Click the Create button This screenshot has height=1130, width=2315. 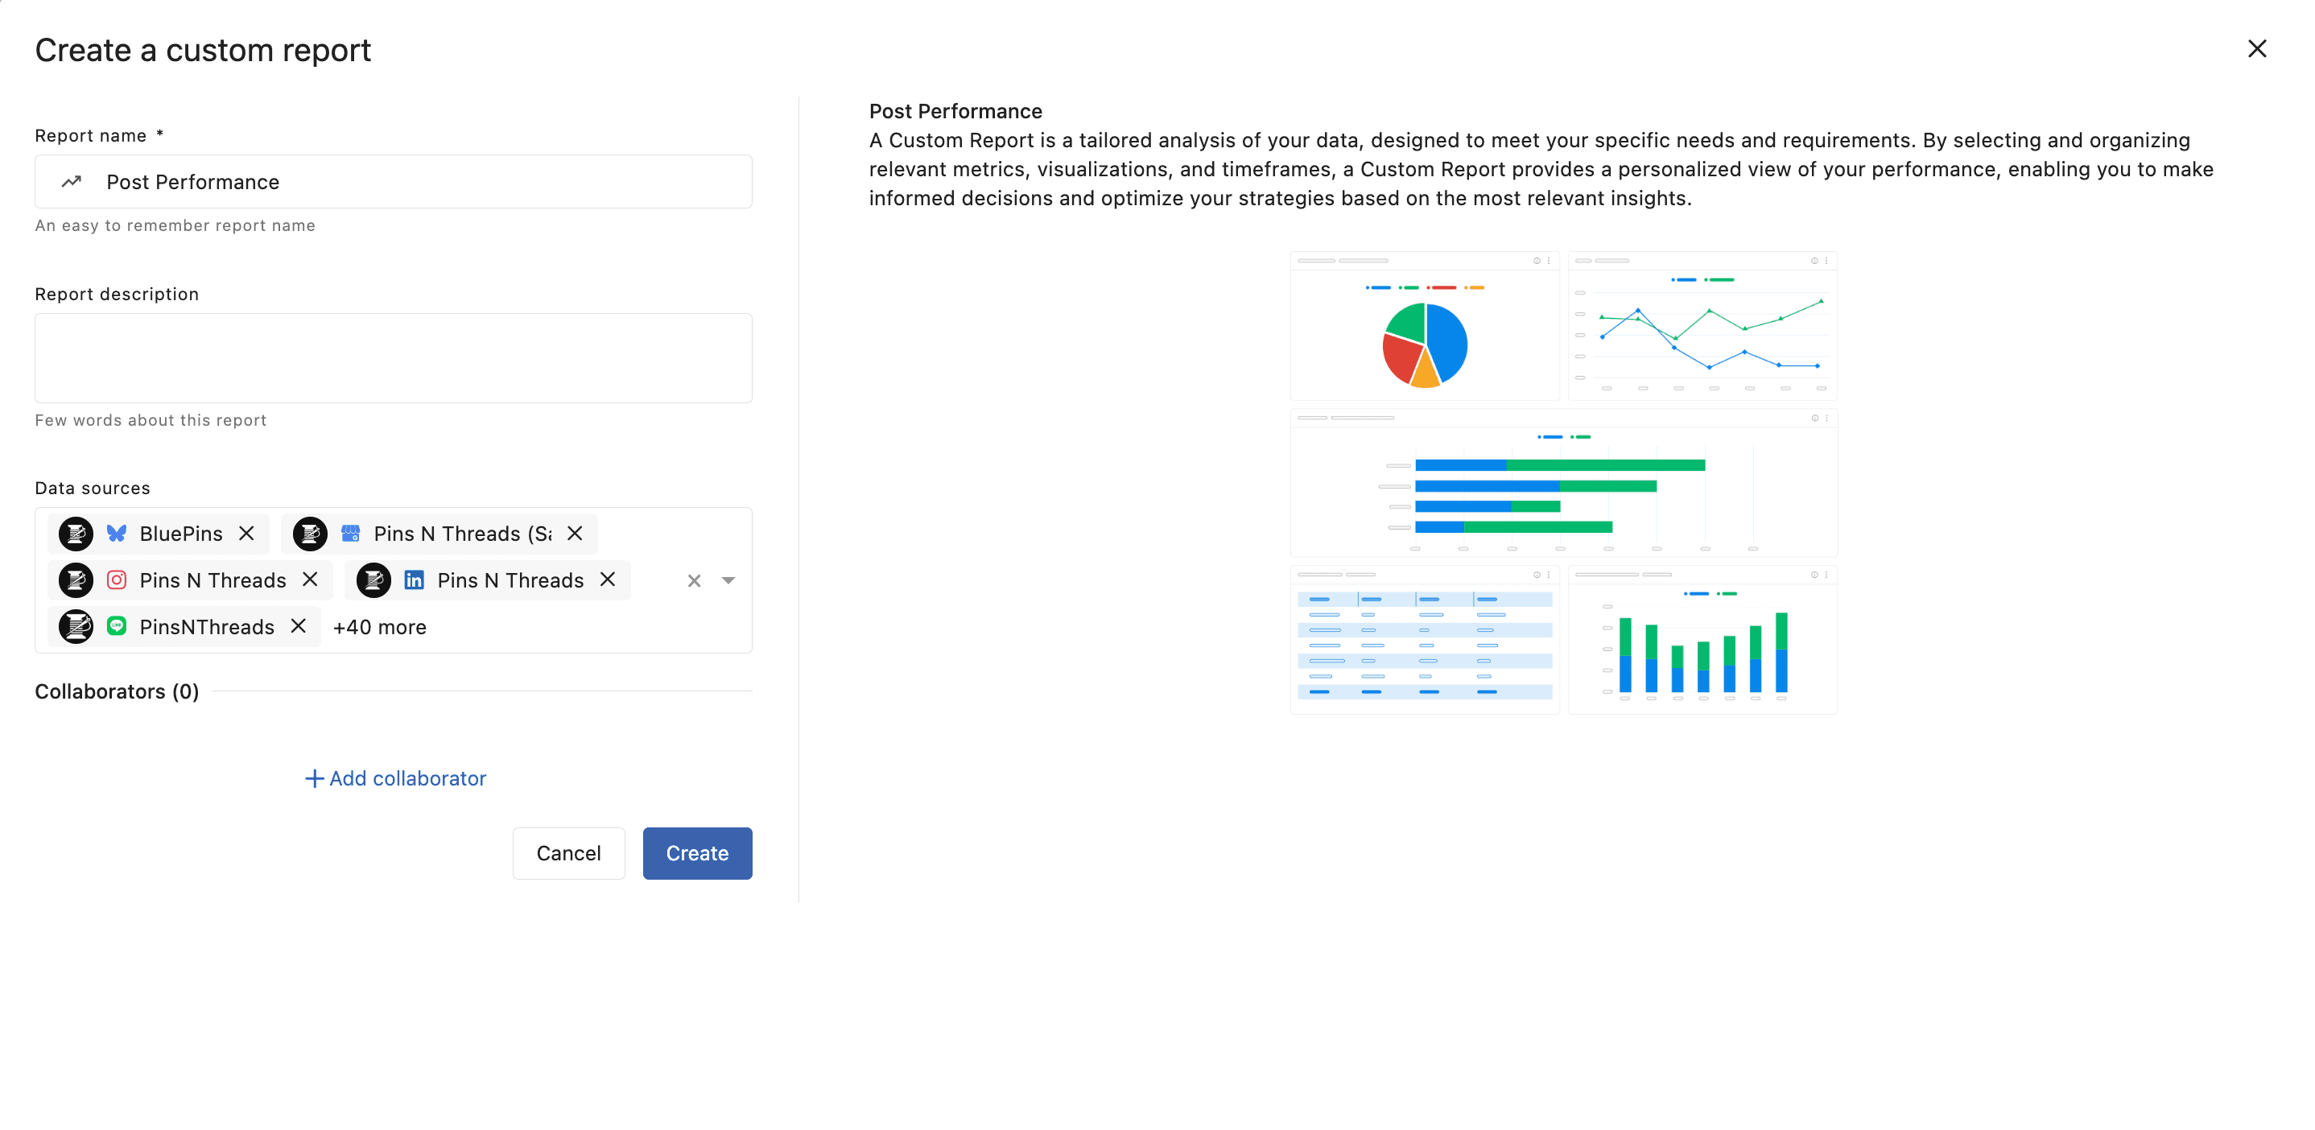coord(696,853)
